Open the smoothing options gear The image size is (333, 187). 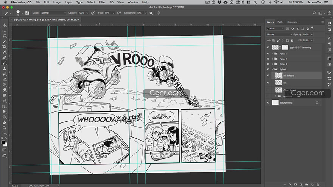[151, 13]
